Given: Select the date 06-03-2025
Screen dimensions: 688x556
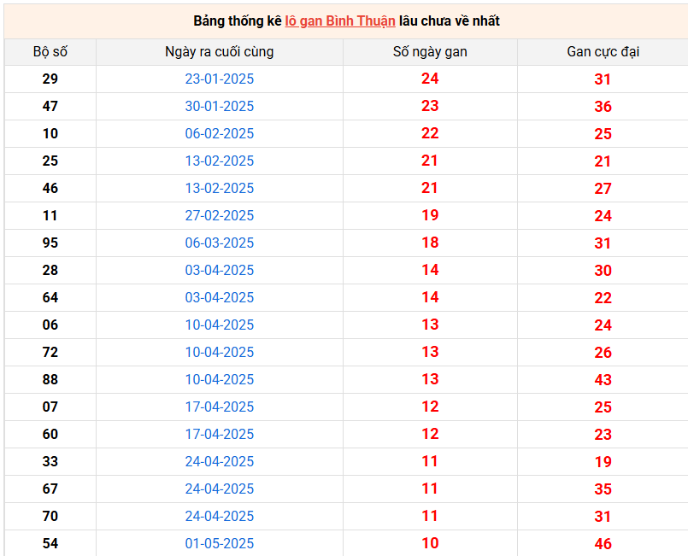Looking at the screenshot, I should tap(220, 243).
